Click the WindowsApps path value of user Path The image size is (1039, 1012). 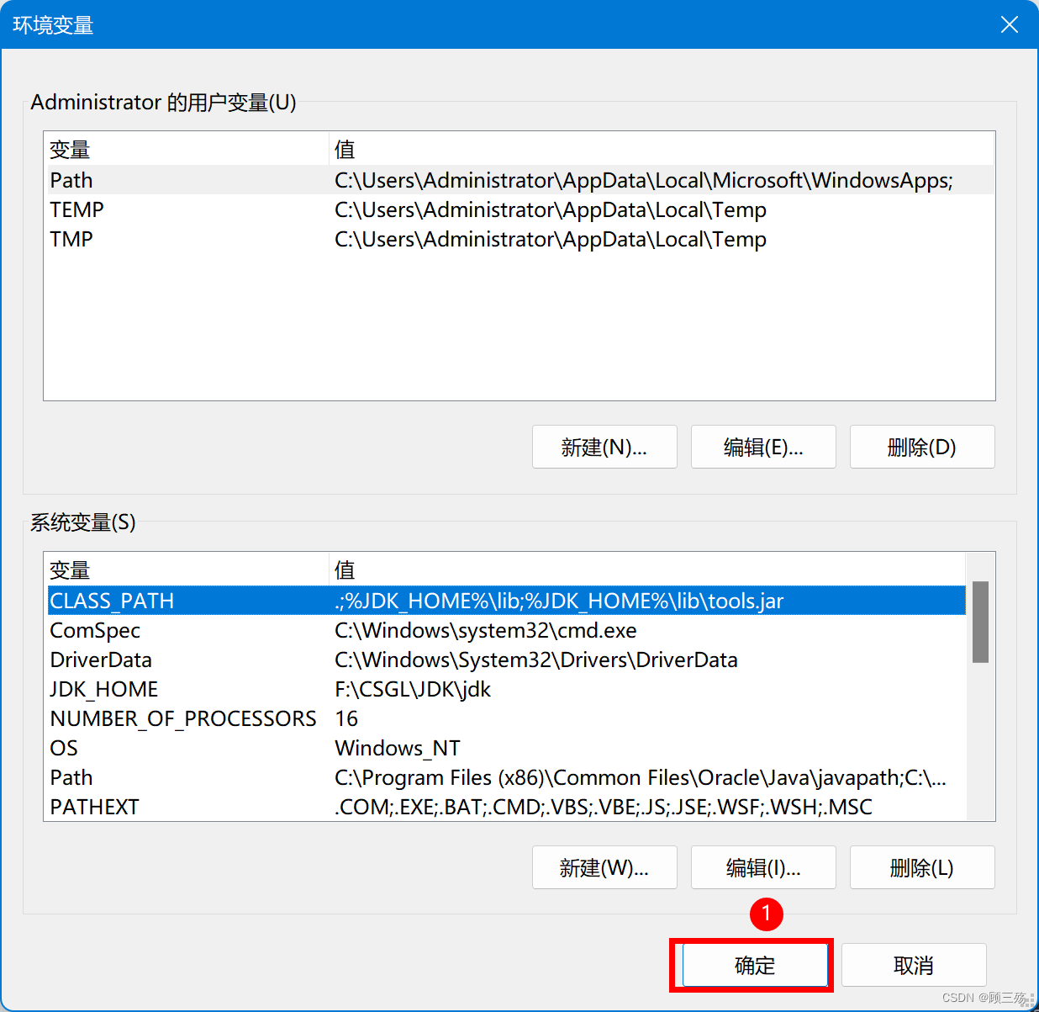click(x=644, y=180)
